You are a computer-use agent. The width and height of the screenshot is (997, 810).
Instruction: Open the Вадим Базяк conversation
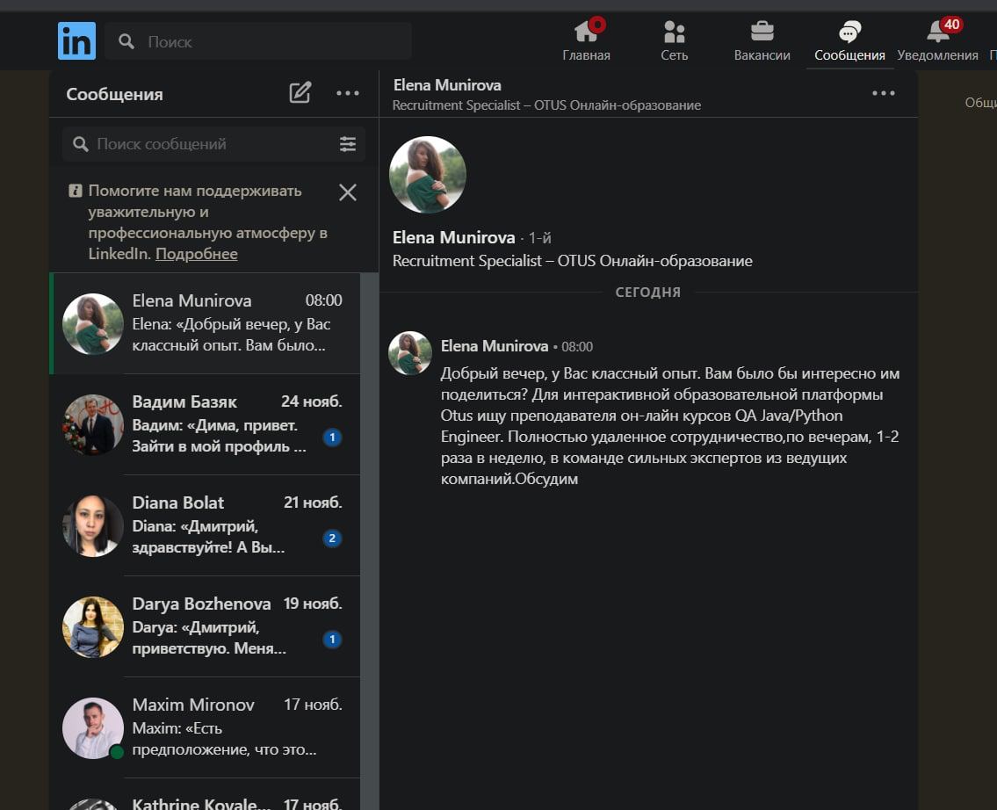tap(205, 424)
